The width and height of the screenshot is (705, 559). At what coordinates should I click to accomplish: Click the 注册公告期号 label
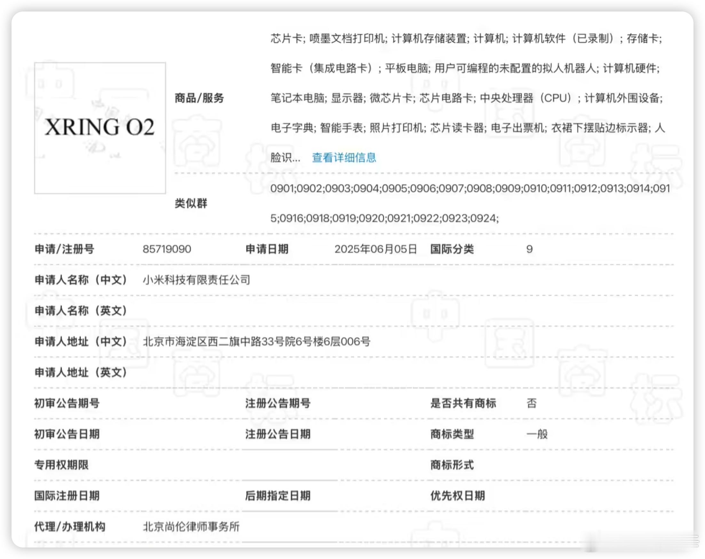point(278,403)
